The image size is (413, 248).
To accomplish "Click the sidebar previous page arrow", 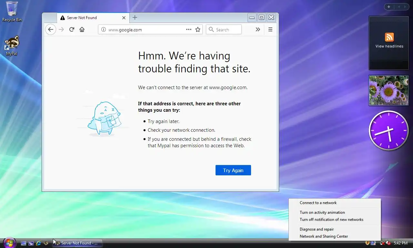I will 399,7.
